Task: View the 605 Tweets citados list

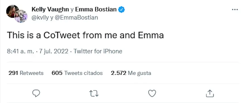Action: 77,73
